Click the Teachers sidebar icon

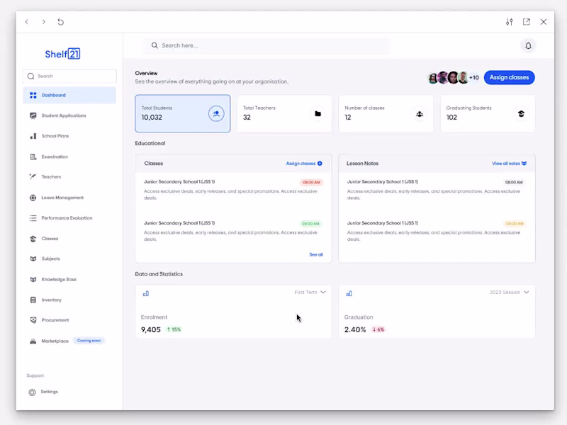pos(33,176)
